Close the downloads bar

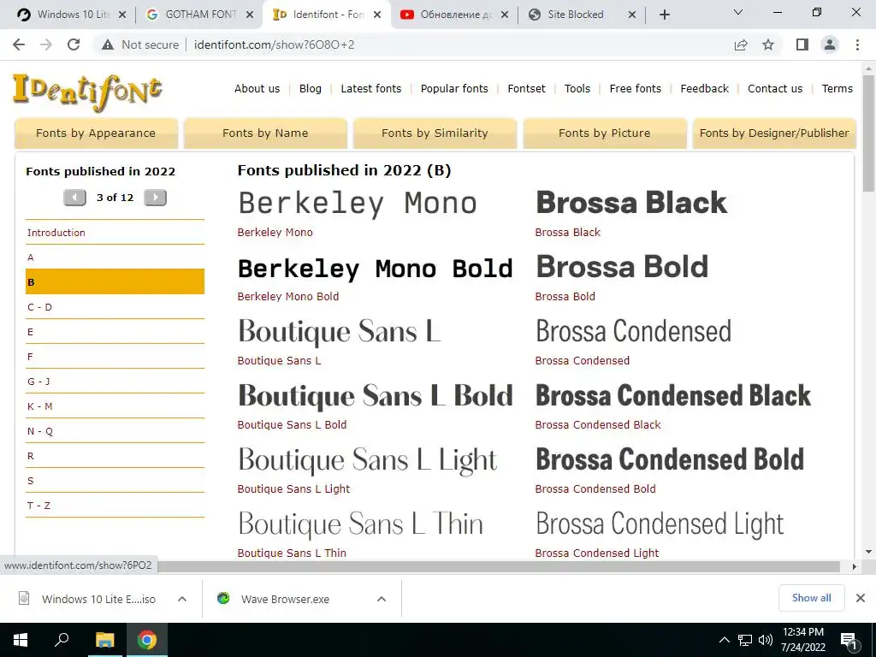pyautogui.click(x=861, y=598)
